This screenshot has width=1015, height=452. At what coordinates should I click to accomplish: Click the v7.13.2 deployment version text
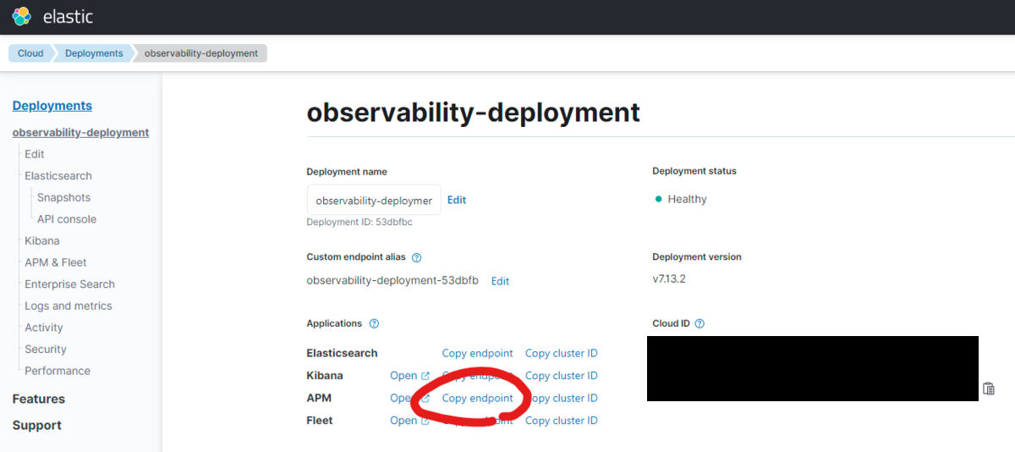[x=669, y=278]
